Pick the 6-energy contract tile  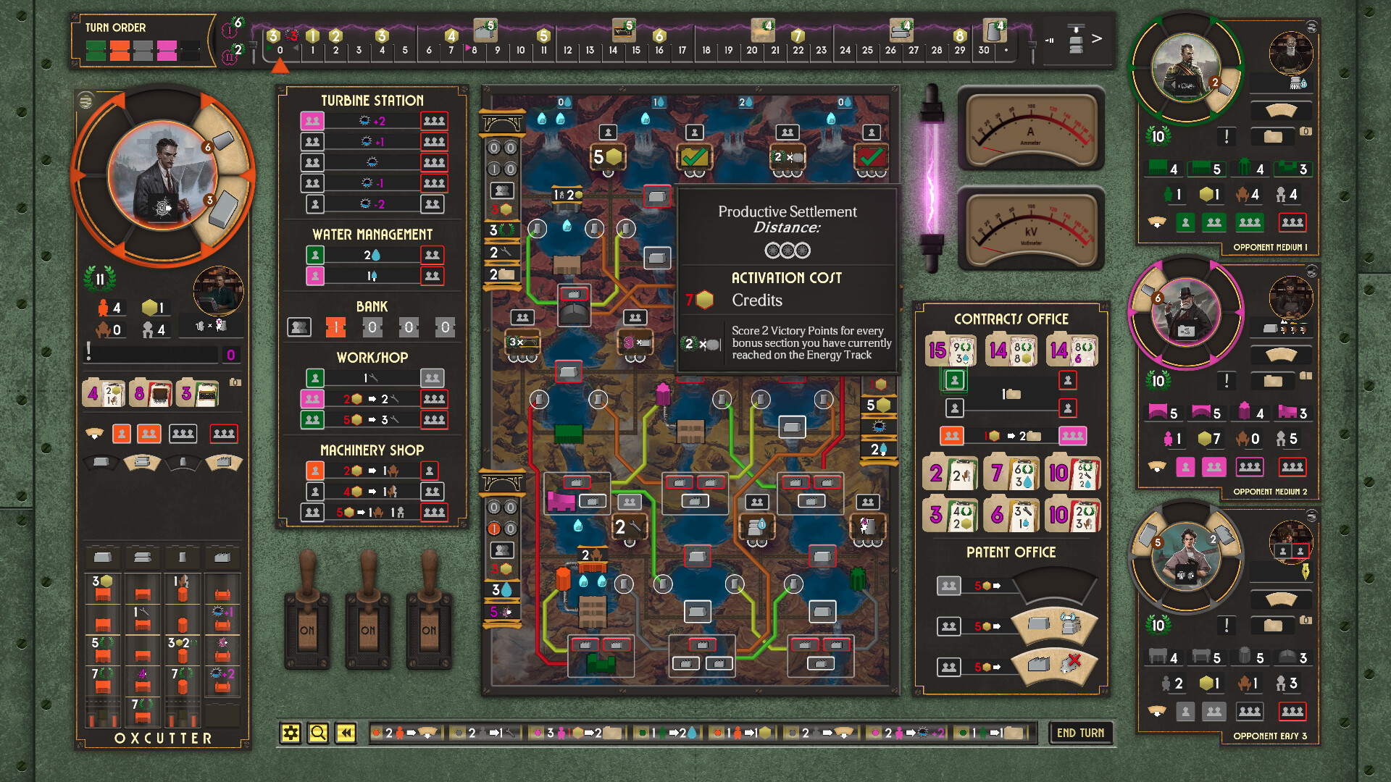coord(1011,515)
